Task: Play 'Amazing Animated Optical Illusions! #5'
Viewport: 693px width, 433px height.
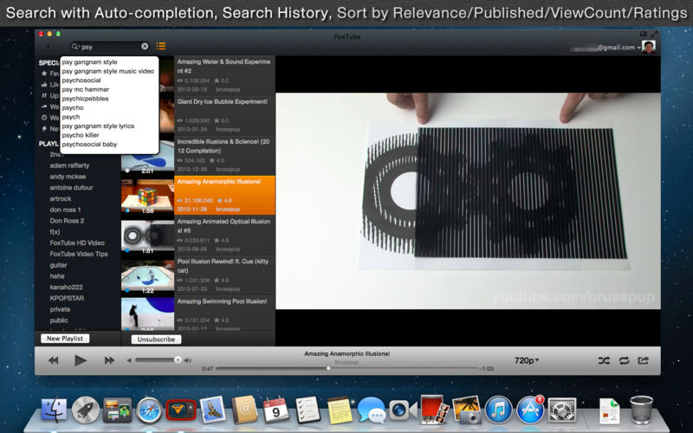Action: tap(224, 235)
